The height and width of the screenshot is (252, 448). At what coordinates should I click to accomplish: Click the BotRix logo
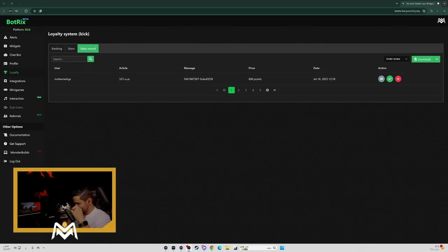[16, 22]
